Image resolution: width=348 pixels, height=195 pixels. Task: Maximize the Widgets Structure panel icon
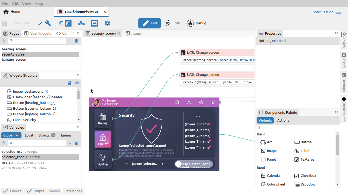click(x=78, y=75)
